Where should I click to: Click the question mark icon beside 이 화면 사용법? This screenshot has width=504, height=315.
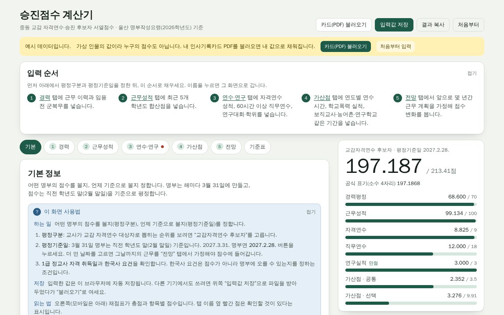click(x=37, y=212)
